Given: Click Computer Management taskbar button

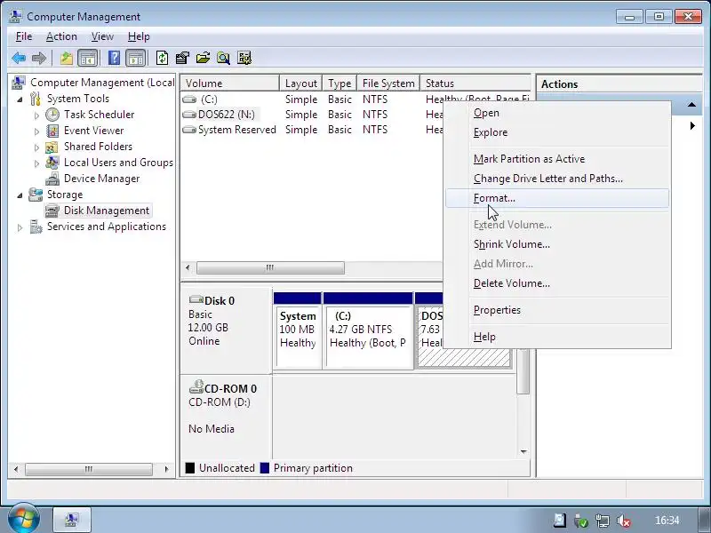Looking at the screenshot, I should (72, 520).
